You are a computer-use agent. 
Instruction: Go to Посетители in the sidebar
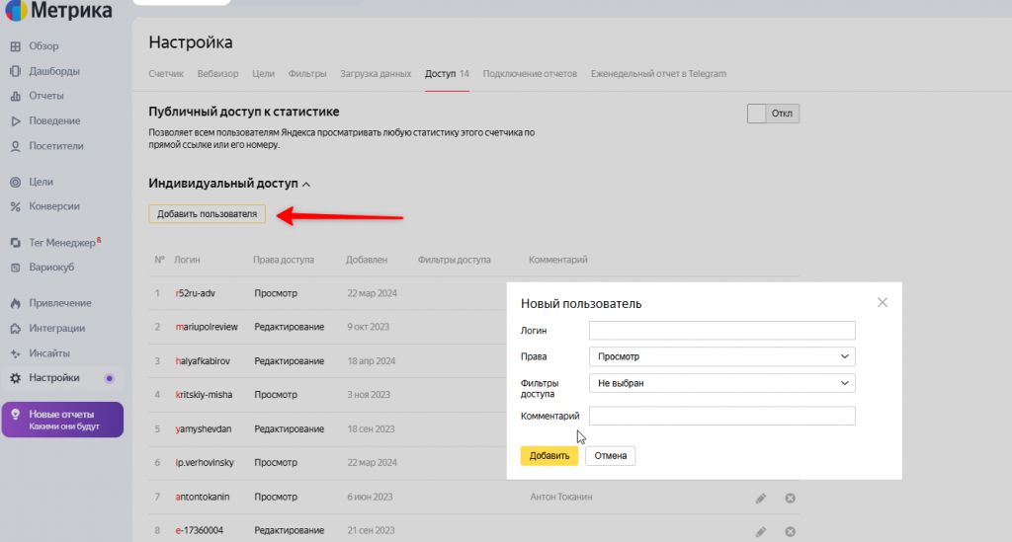[x=56, y=145]
